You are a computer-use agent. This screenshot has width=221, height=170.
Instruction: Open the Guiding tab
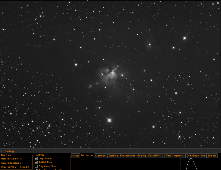[x=141, y=156]
